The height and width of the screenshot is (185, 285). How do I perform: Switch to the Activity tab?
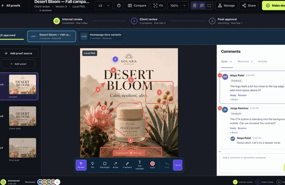click(x=263, y=61)
